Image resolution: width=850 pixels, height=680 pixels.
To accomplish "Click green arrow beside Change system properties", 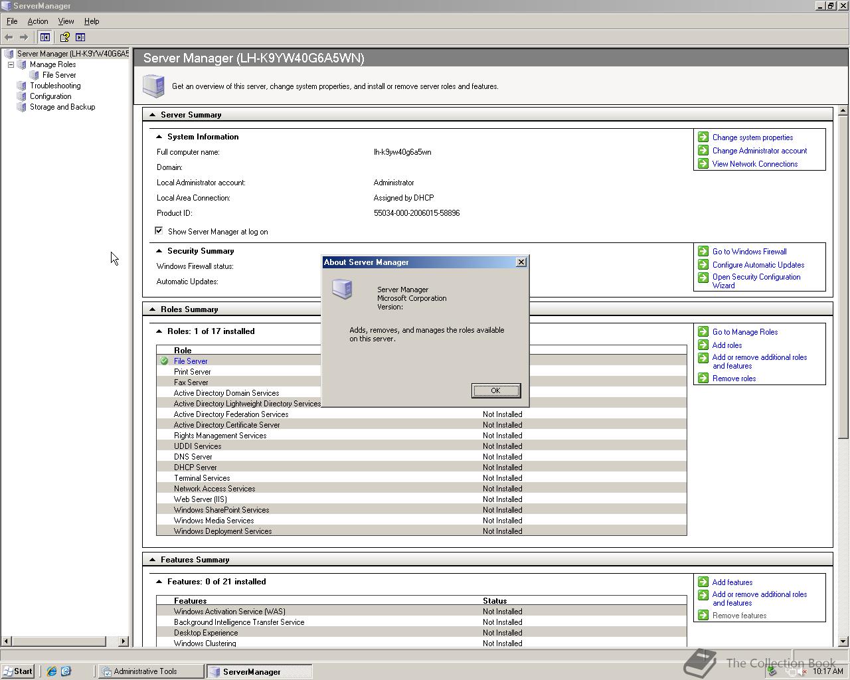I will pos(703,137).
